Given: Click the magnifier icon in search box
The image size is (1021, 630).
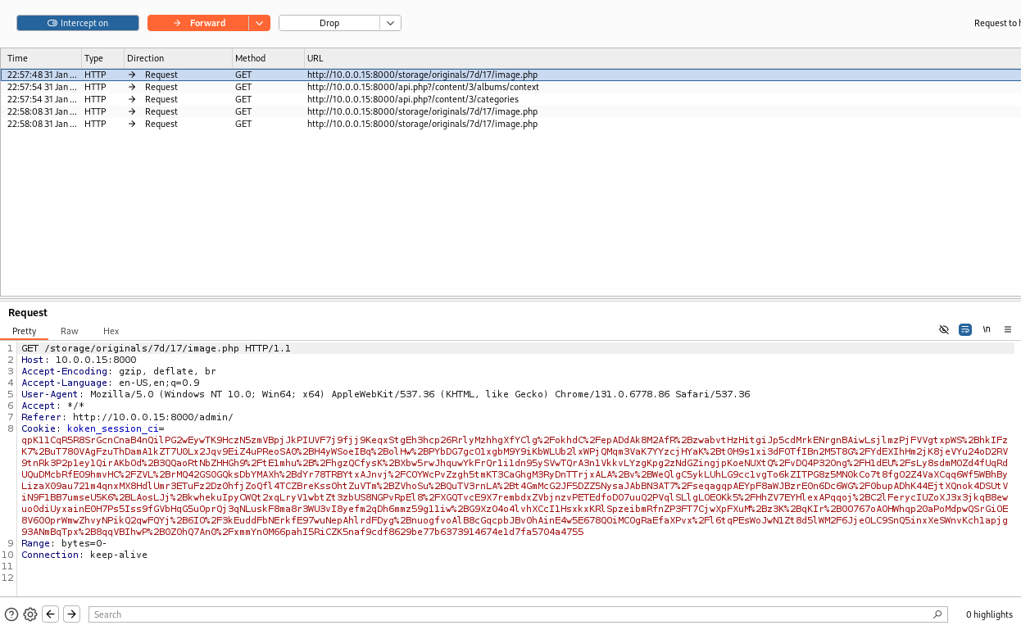Looking at the screenshot, I should click(937, 614).
